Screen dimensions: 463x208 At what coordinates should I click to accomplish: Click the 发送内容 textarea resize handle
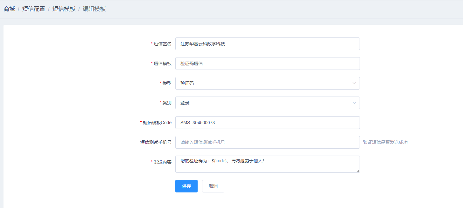click(x=358, y=171)
